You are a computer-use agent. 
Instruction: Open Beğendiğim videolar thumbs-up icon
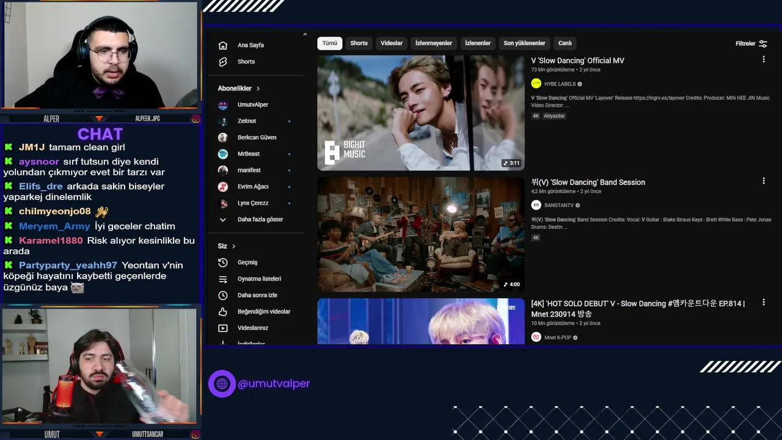point(223,312)
